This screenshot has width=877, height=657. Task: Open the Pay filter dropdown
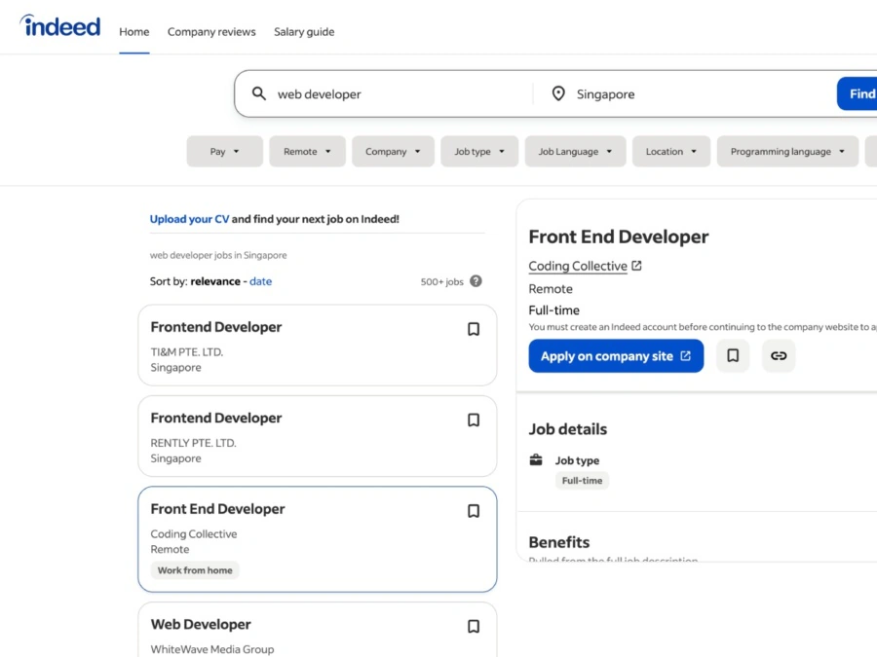(x=224, y=151)
